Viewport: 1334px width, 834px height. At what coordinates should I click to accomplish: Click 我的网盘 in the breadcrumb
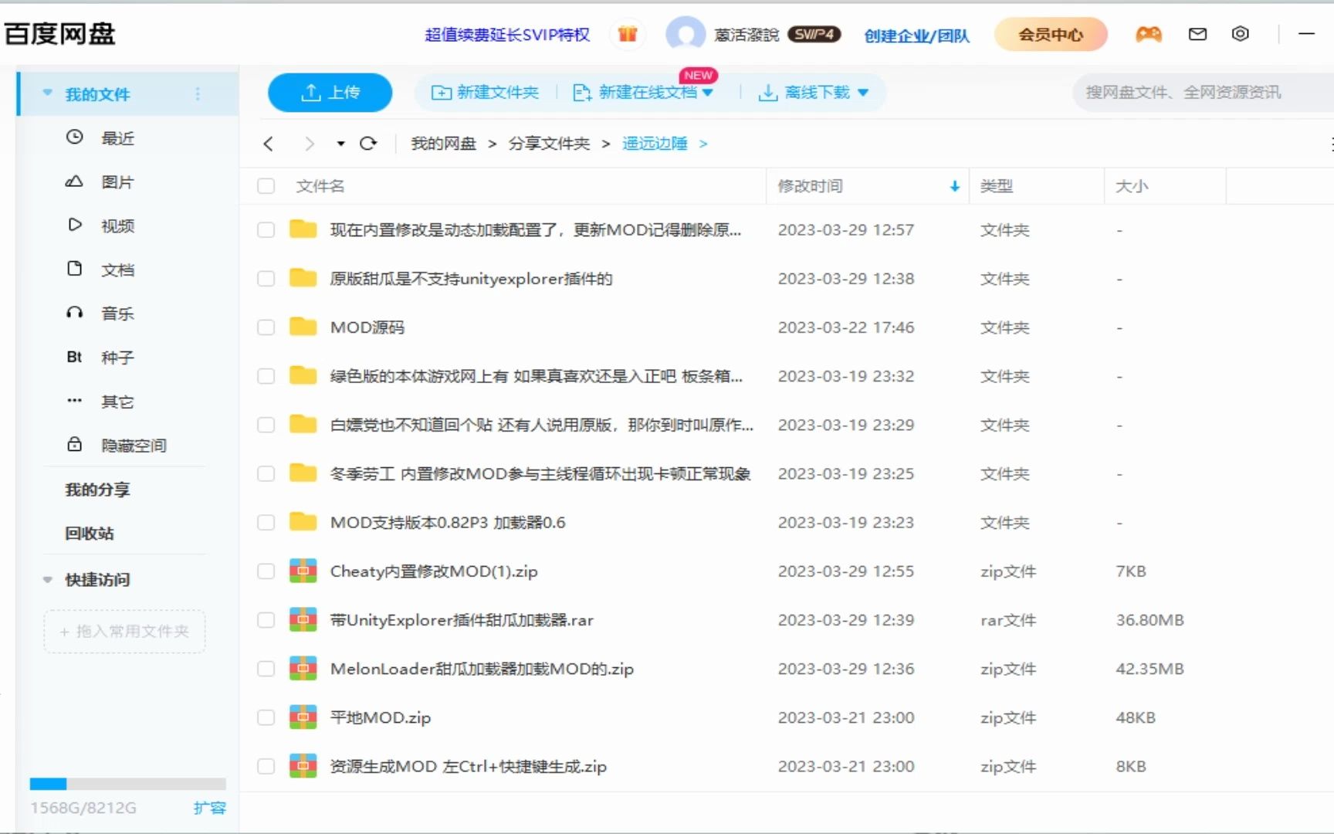(x=443, y=144)
